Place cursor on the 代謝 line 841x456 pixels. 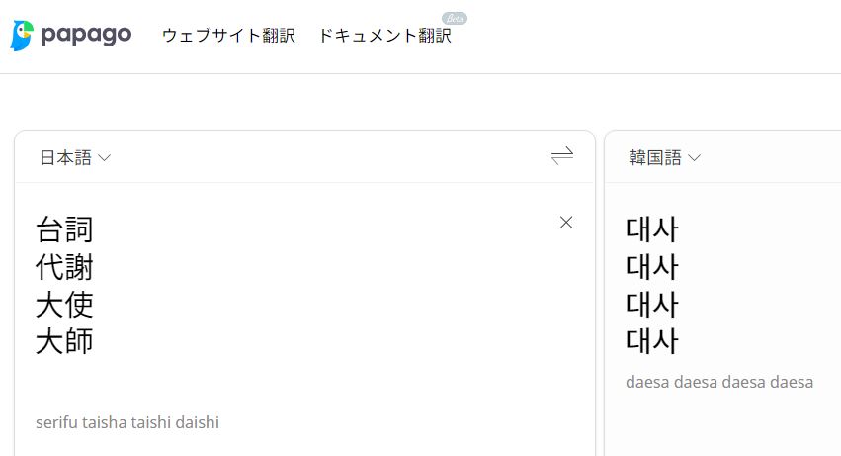64,267
